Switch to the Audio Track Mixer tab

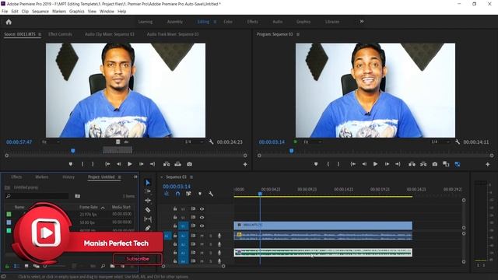click(x=173, y=34)
